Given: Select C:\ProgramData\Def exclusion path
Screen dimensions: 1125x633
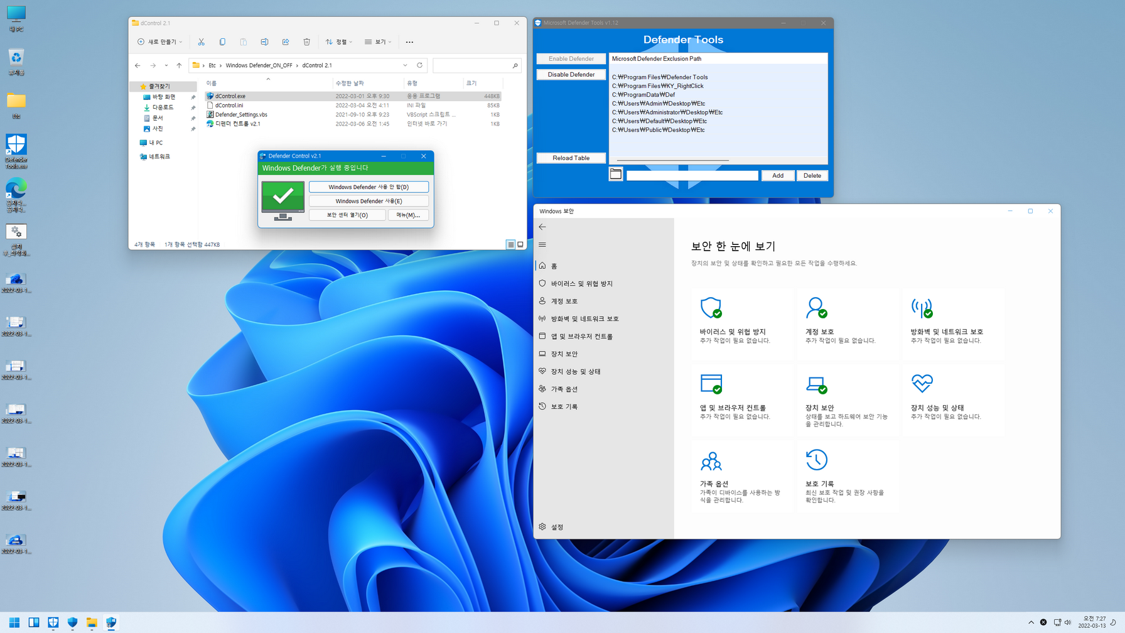Looking at the screenshot, I should coord(643,95).
